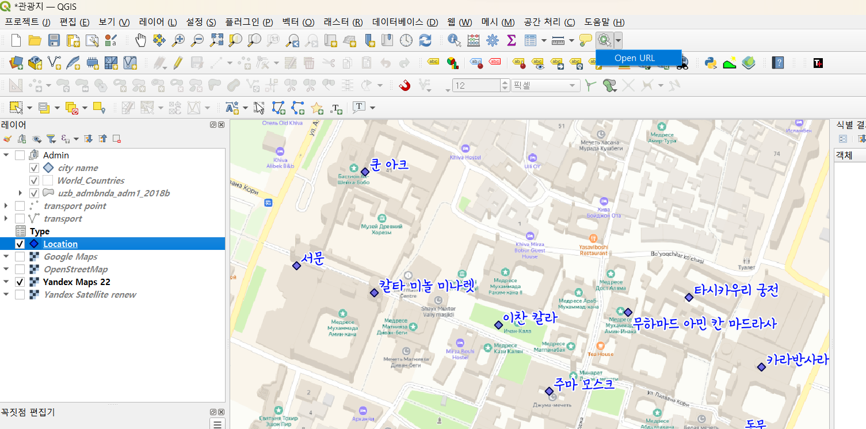Open the 공간 처리 menu
Viewport: 866px width, 429px height.
pyautogui.click(x=549, y=22)
